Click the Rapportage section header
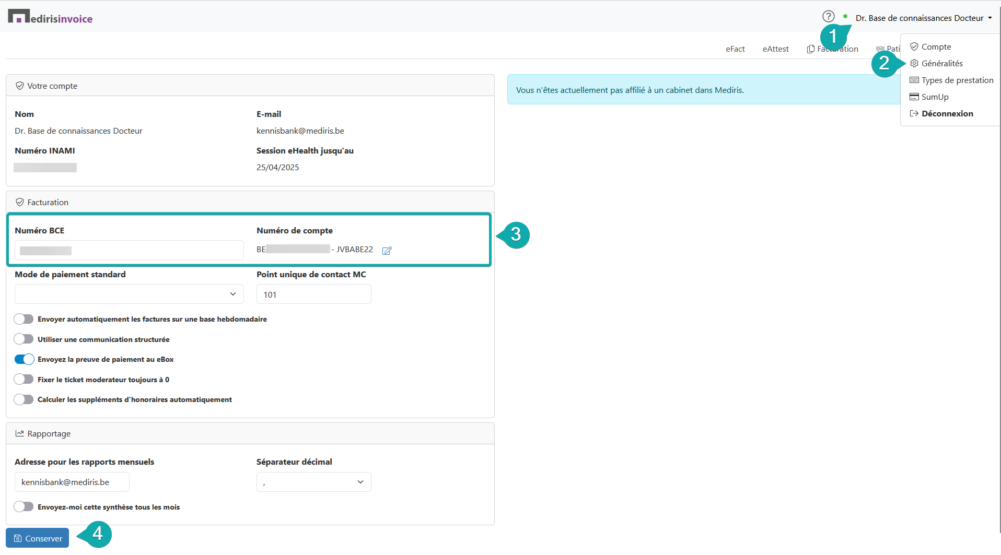Screen dimensions: 1001x555 (x=250, y=433)
